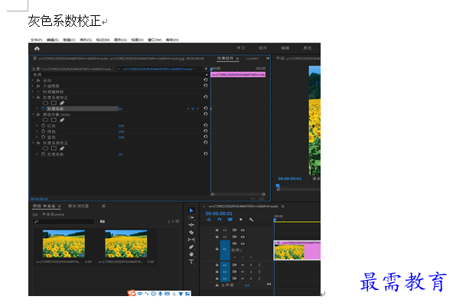The image size is (453, 306).
Task: Select the Selection arrow tool
Action: pyautogui.click(x=191, y=211)
